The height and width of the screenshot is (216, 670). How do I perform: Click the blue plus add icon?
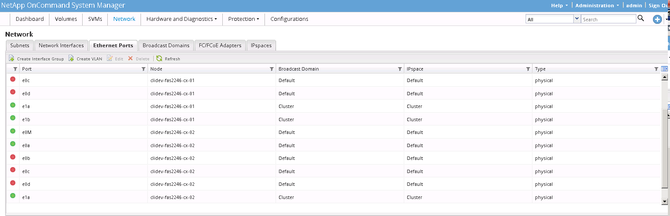click(657, 19)
